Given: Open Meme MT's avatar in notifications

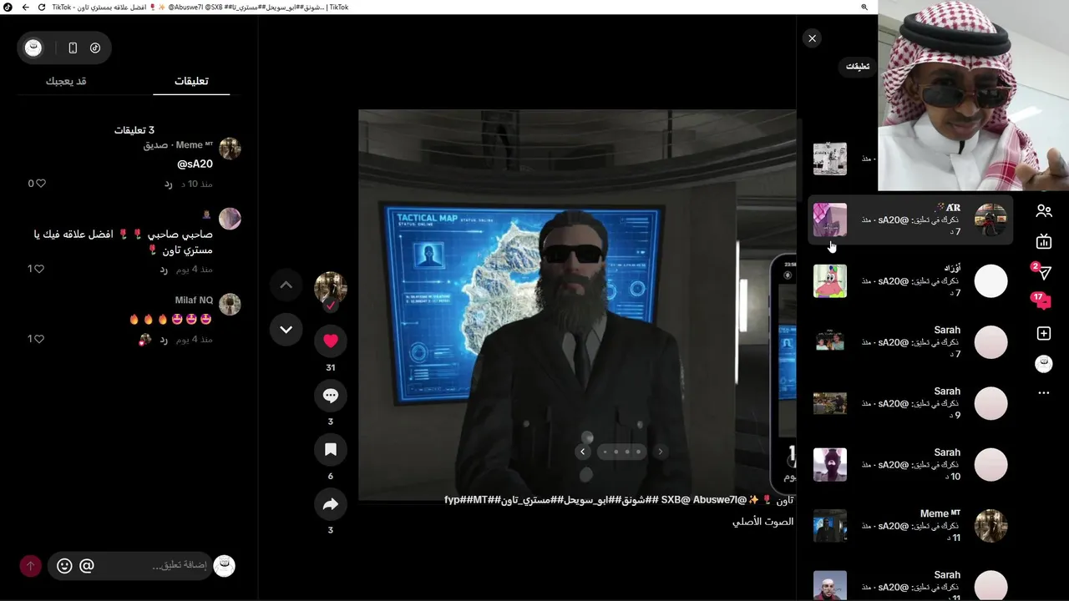Looking at the screenshot, I should [991, 526].
